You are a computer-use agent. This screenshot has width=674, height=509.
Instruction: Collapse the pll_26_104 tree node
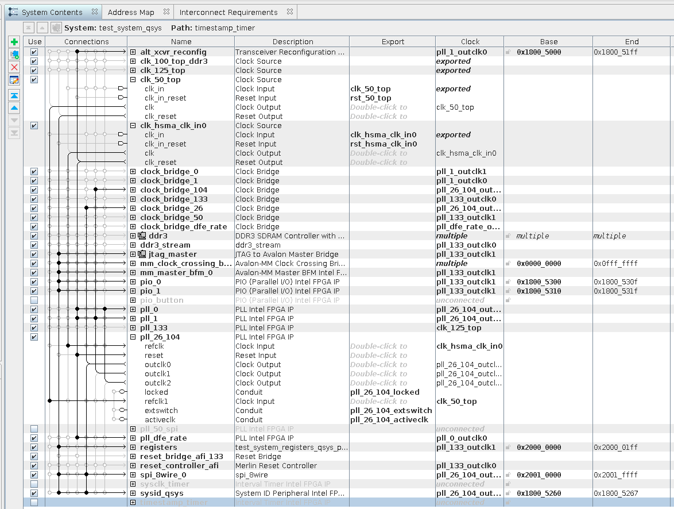(133, 337)
